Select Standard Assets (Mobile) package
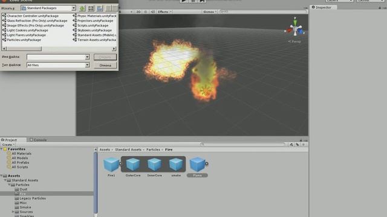Screen dimensions: 387x217 point(94,35)
